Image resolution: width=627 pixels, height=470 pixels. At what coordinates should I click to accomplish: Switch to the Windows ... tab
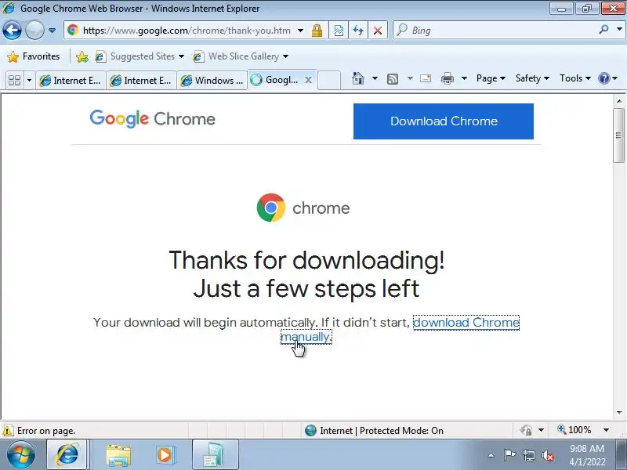(x=212, y=81)
